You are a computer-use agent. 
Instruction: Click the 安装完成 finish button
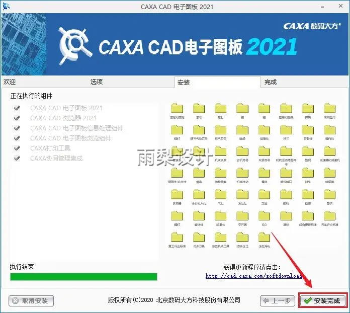click(x=323, y=301)
